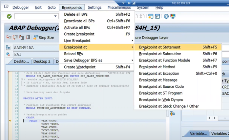
Task: Click the Step Into (single step) icon
Action: tap(9, 37)
